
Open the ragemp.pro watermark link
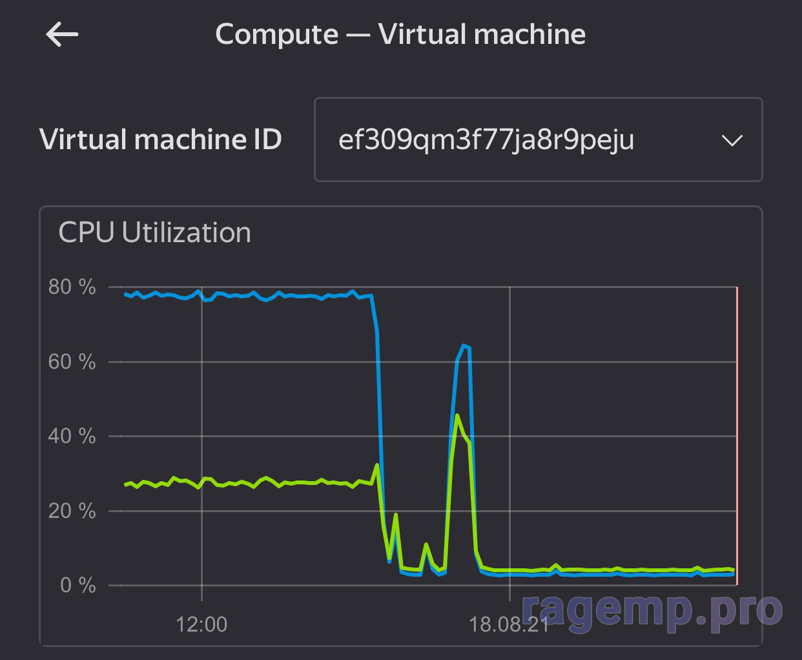652,608
